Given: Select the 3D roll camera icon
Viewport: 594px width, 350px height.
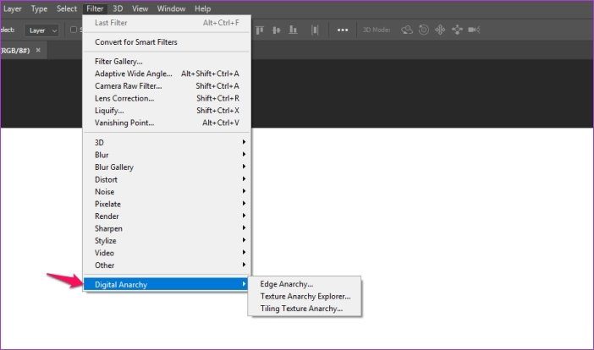Looking at the screenshot, I should tap(424, 30).
